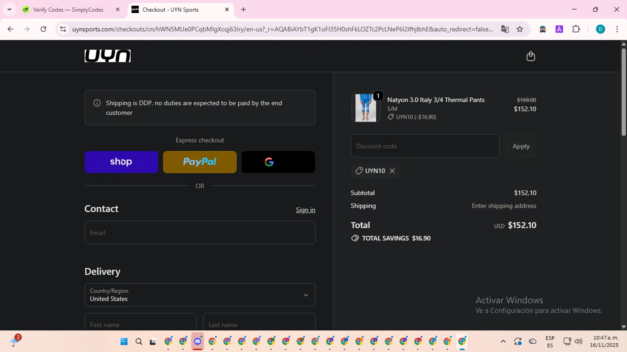Show hidden system tray icons
This screenshot has height=352, width=627.
click(x=503, y=342)
